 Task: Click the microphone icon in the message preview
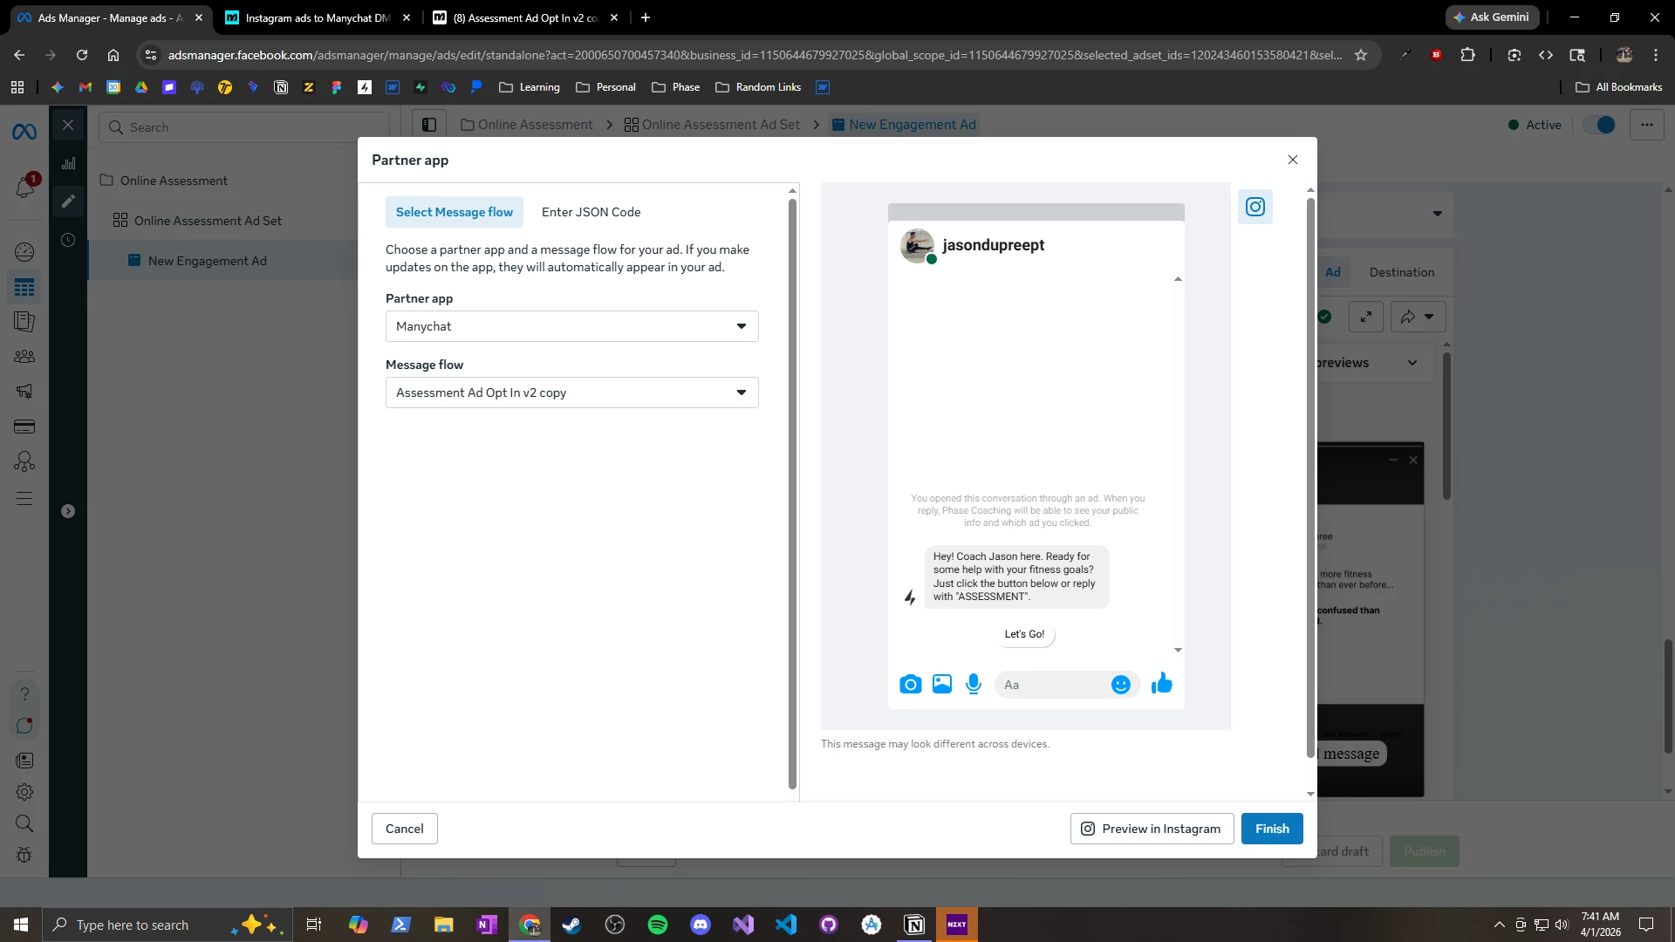[x=974, y=685]
